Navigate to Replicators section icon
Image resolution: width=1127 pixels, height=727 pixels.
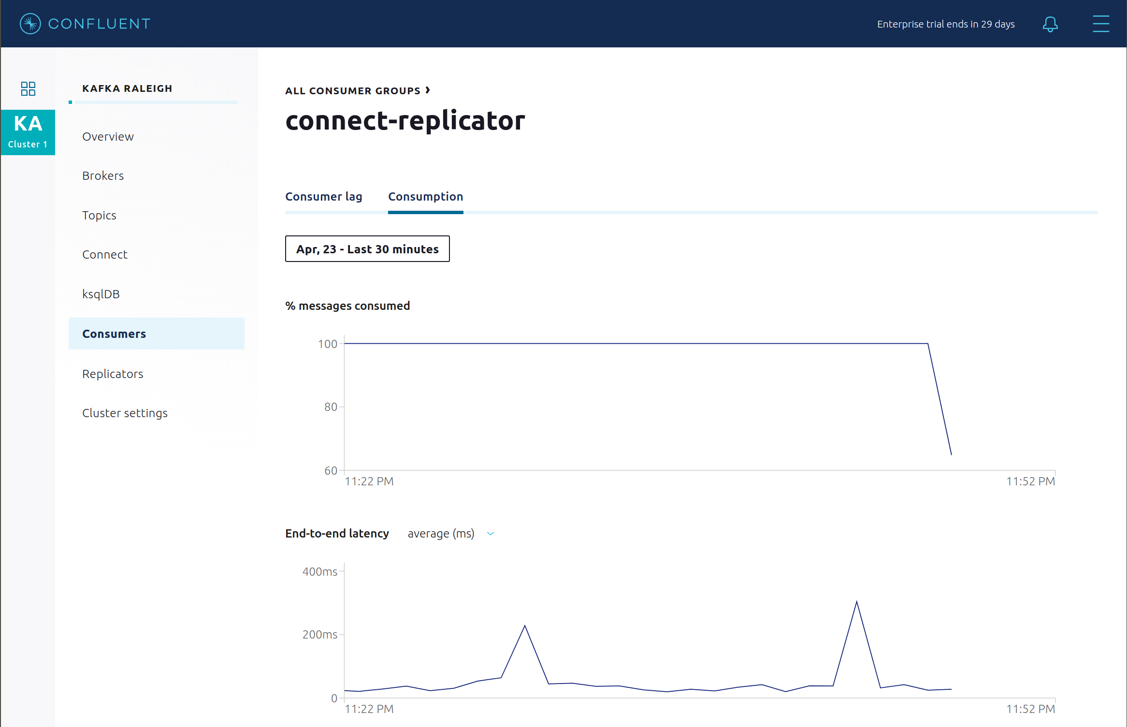112,373
